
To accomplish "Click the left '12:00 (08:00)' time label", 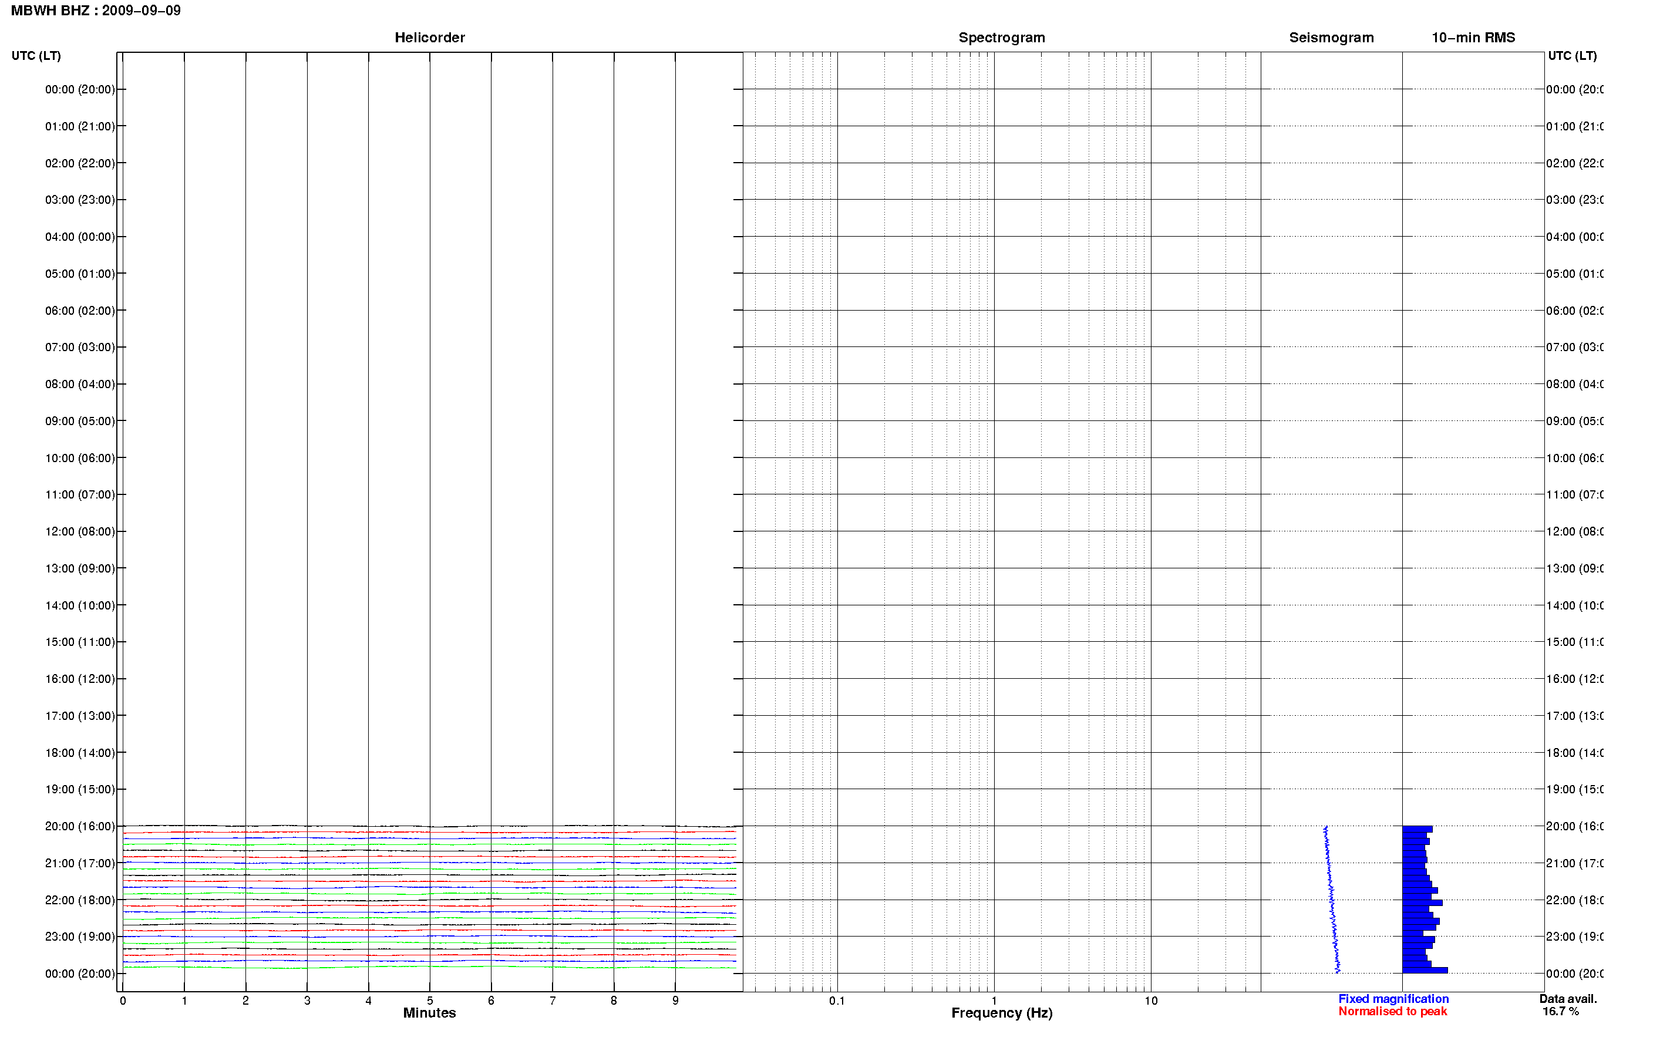I will [80, 531].
